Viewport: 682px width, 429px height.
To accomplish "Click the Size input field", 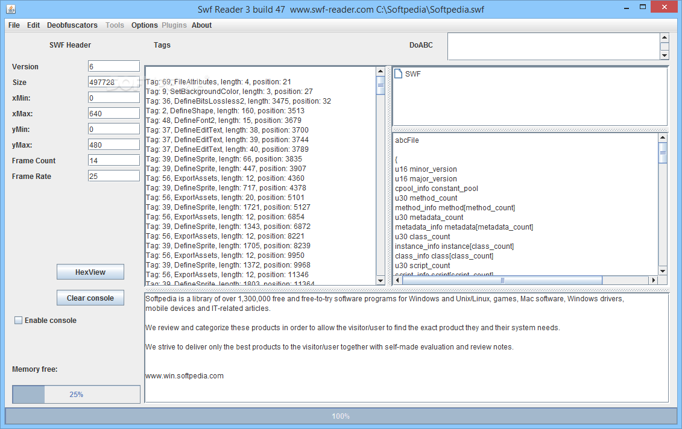I will click(114, 82).
